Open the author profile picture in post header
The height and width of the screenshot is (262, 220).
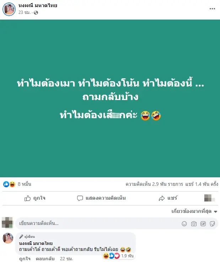coord(9,9)
